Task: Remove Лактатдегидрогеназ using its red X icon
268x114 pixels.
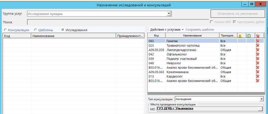Action: tap(257, 50)
